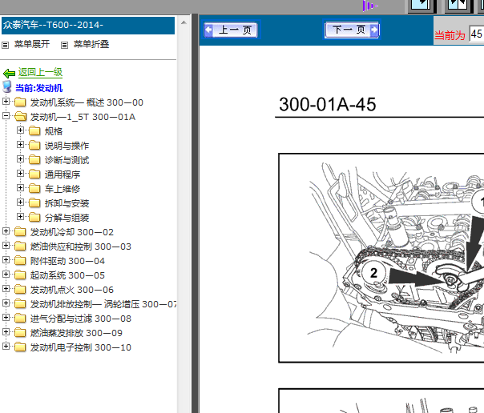Expand the 诊断与测试 folder node

(20, 158)
